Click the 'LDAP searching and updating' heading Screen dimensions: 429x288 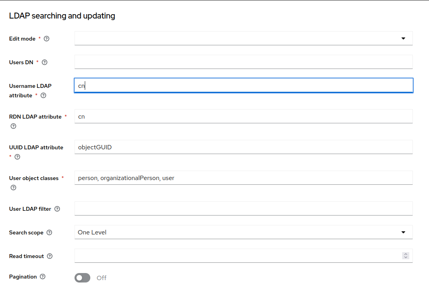pyautogui.click(x=62, y=16)
